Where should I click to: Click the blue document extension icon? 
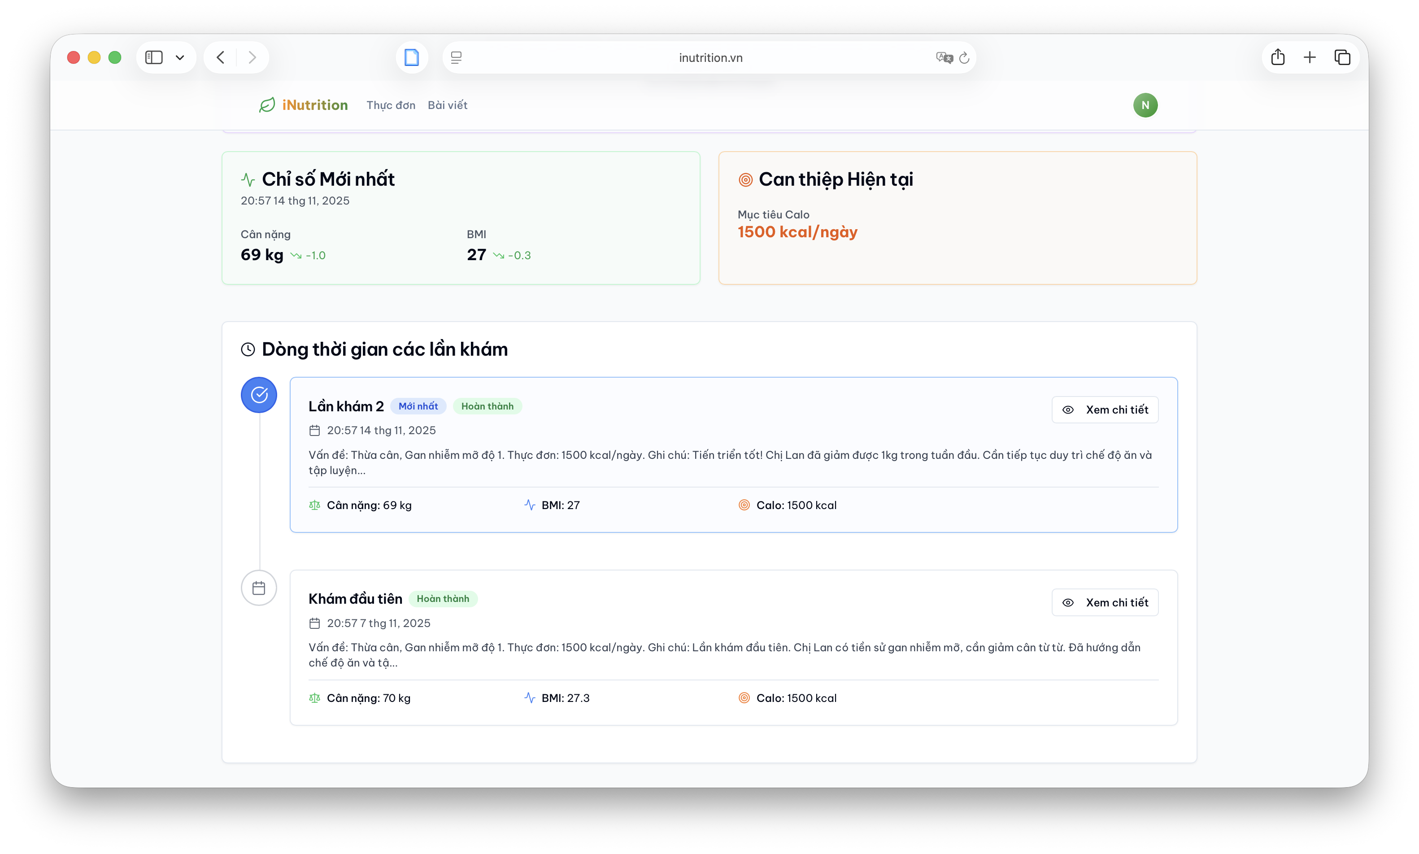(411, 57)
